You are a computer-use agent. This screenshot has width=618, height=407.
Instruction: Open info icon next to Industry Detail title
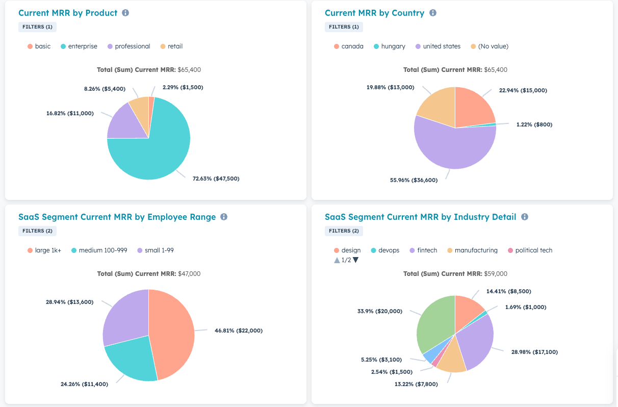click(524, 217)
